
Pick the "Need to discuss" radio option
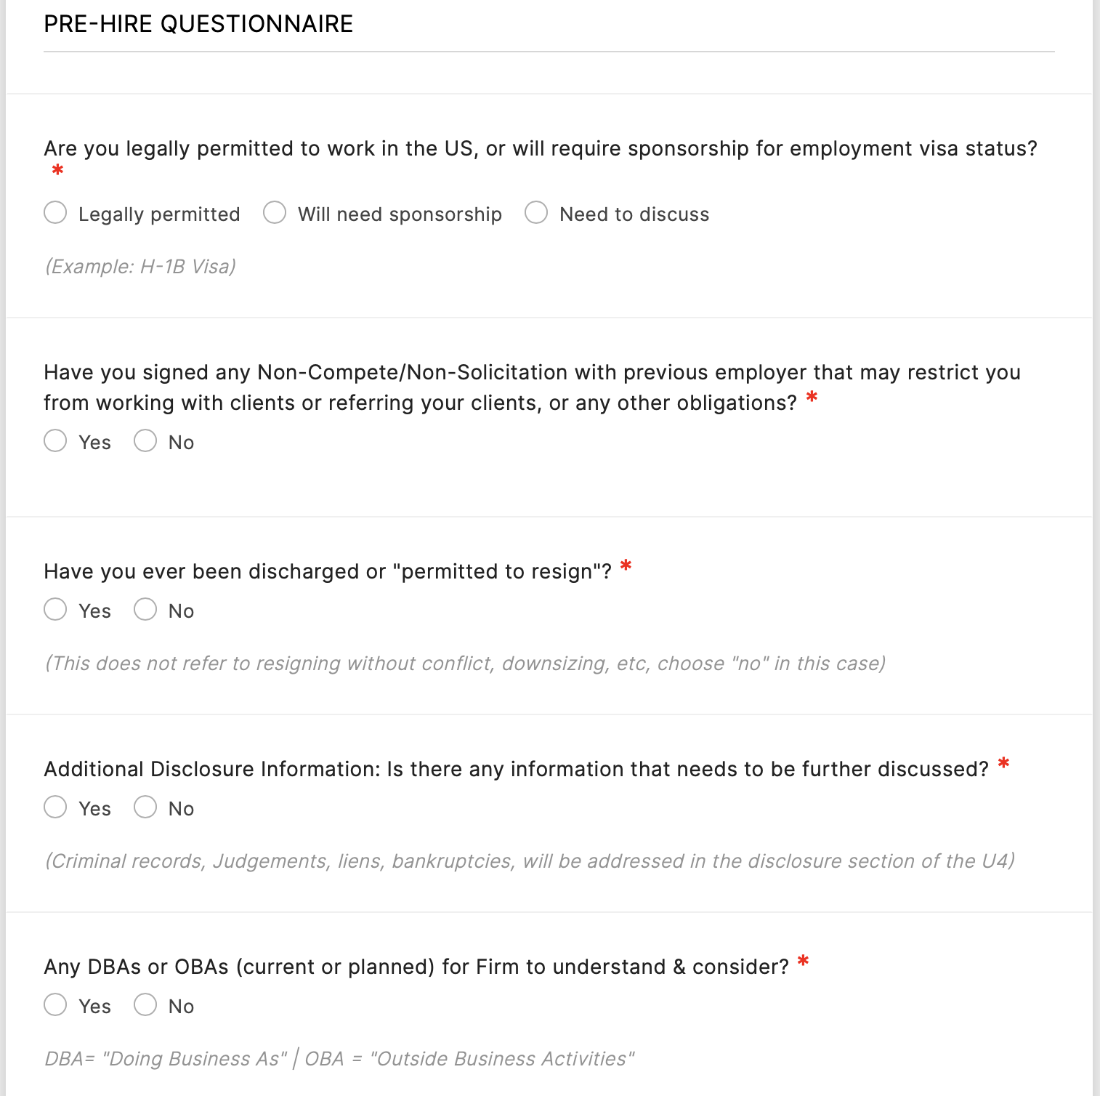click(x=536, y=213)
